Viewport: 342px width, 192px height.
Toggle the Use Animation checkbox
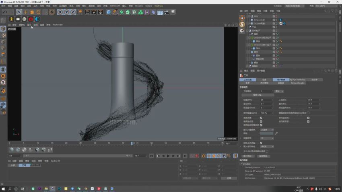tap(261, 118)
